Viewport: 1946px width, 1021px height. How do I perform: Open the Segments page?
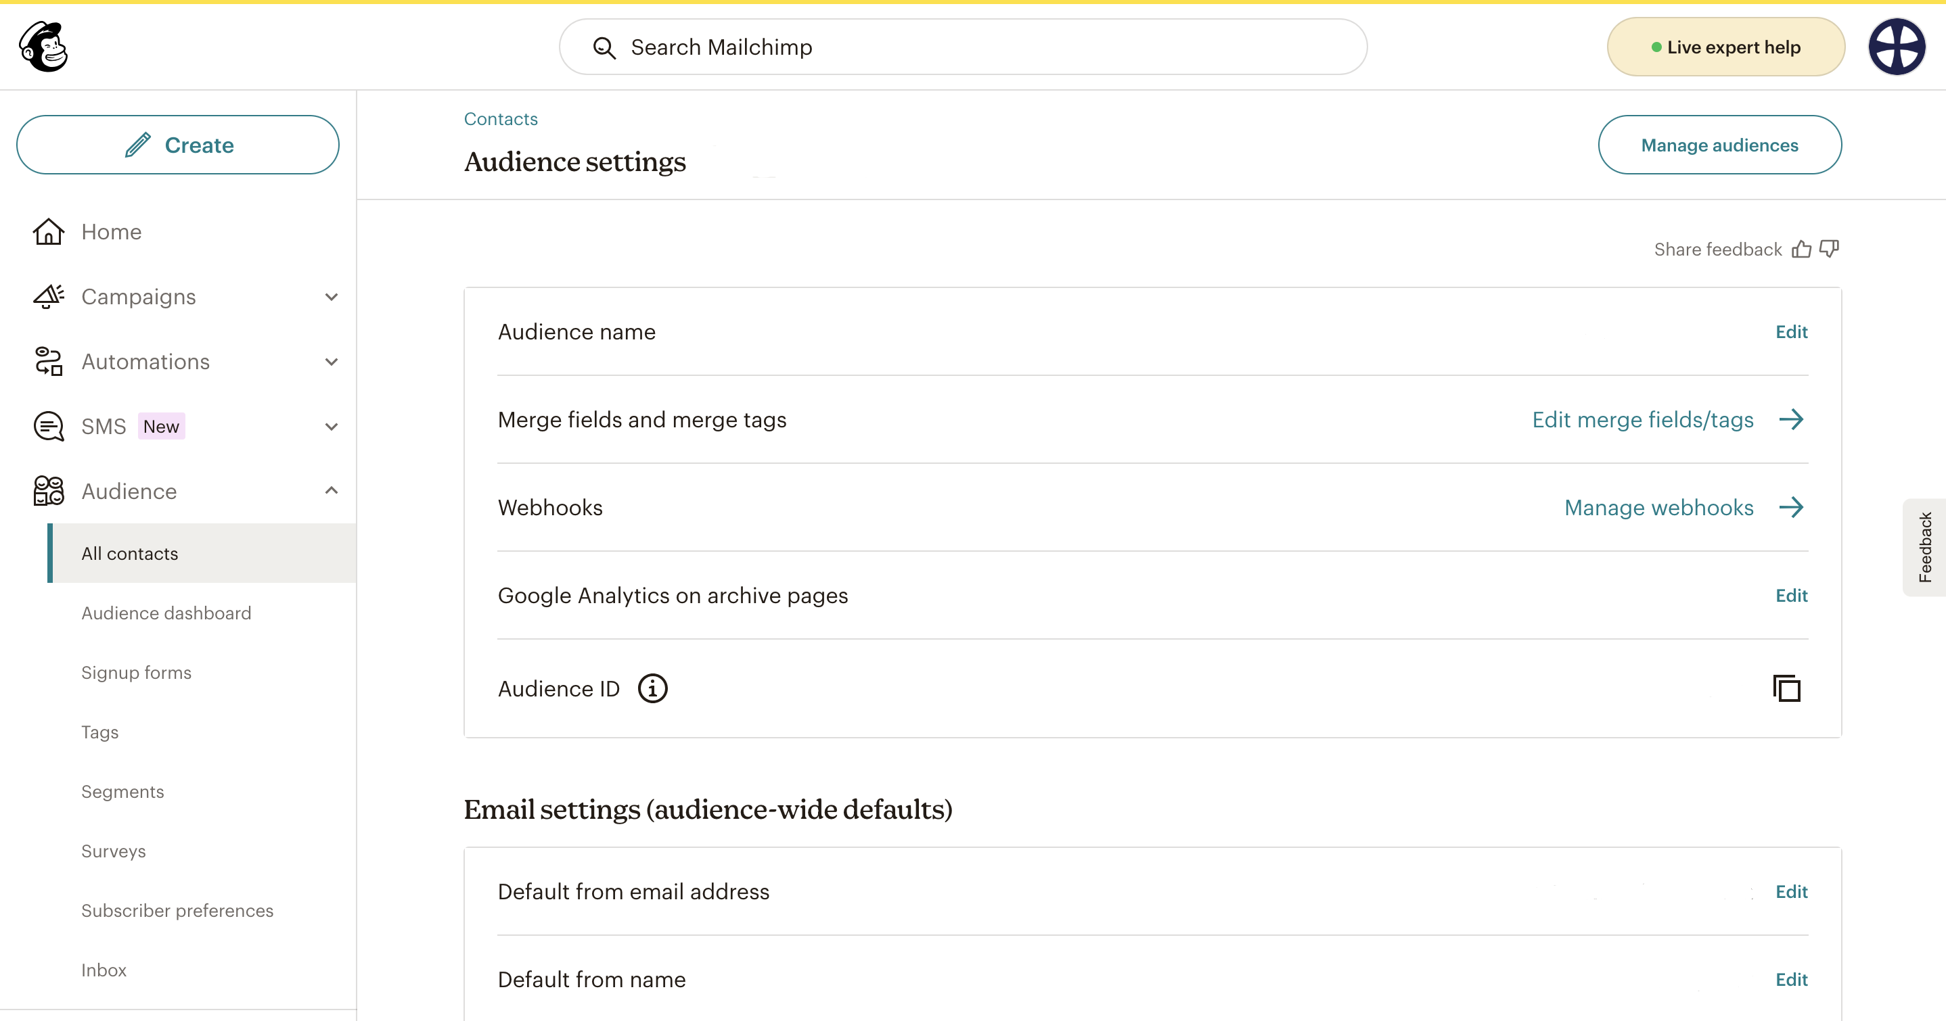pos(122,792)
